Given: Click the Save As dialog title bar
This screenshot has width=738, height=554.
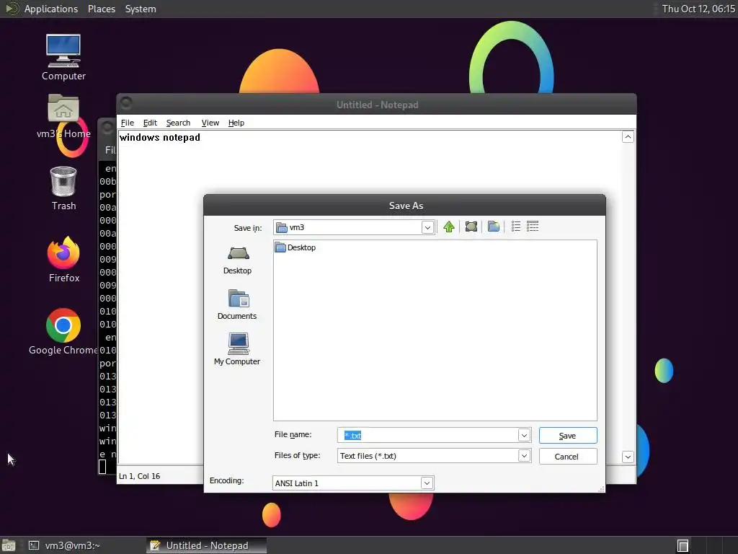Looking at the screenshot, I should point(405,206).
